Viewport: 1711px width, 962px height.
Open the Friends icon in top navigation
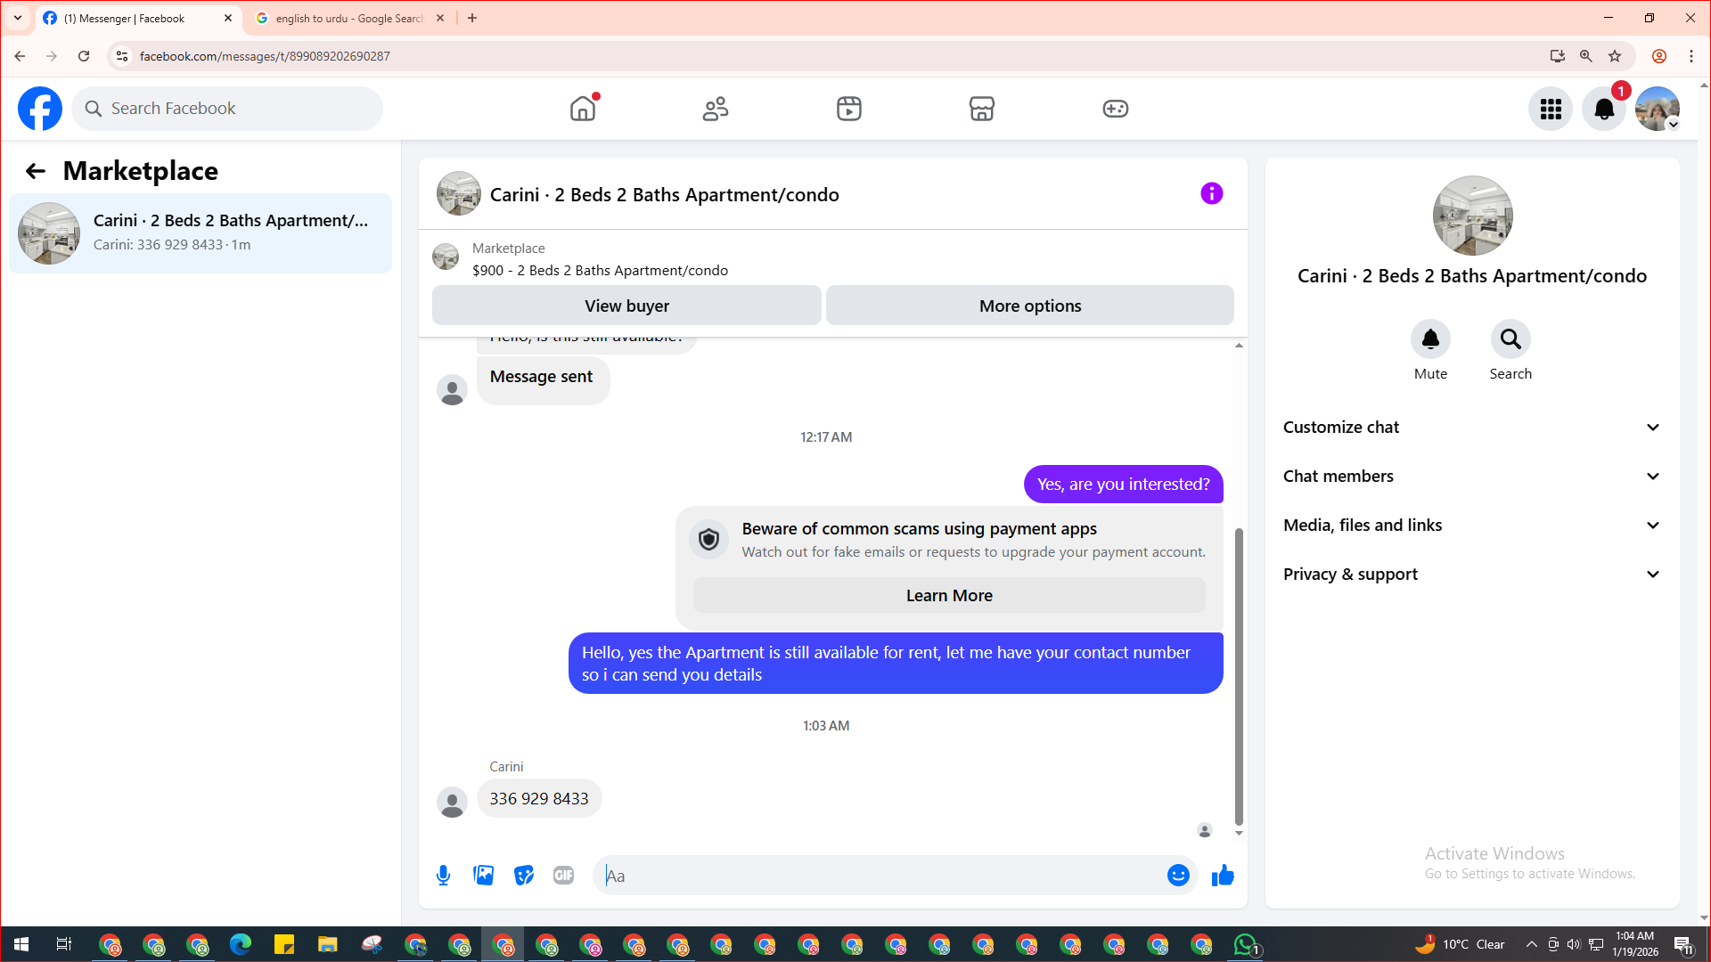click(716, 109)
